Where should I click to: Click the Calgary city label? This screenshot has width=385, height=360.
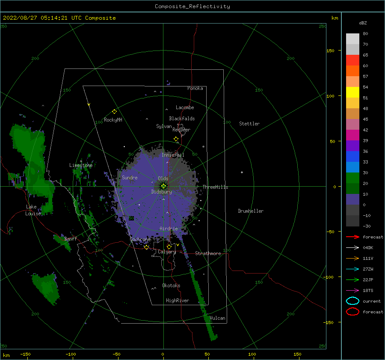click(167, 252)
